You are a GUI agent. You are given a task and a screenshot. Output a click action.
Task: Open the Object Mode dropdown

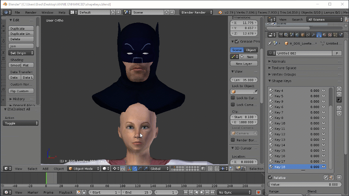(x=83, y=168)
